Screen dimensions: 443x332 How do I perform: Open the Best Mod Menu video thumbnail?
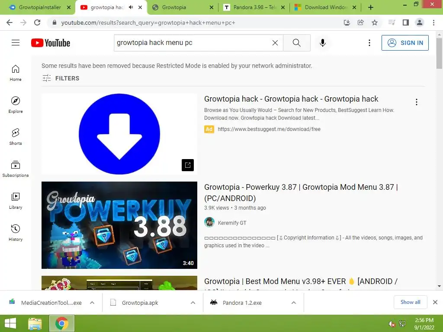coord(119,283)
